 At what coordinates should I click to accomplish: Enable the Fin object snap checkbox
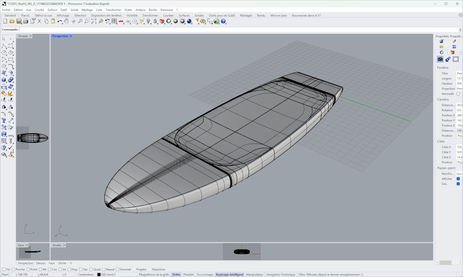[4, 269]
